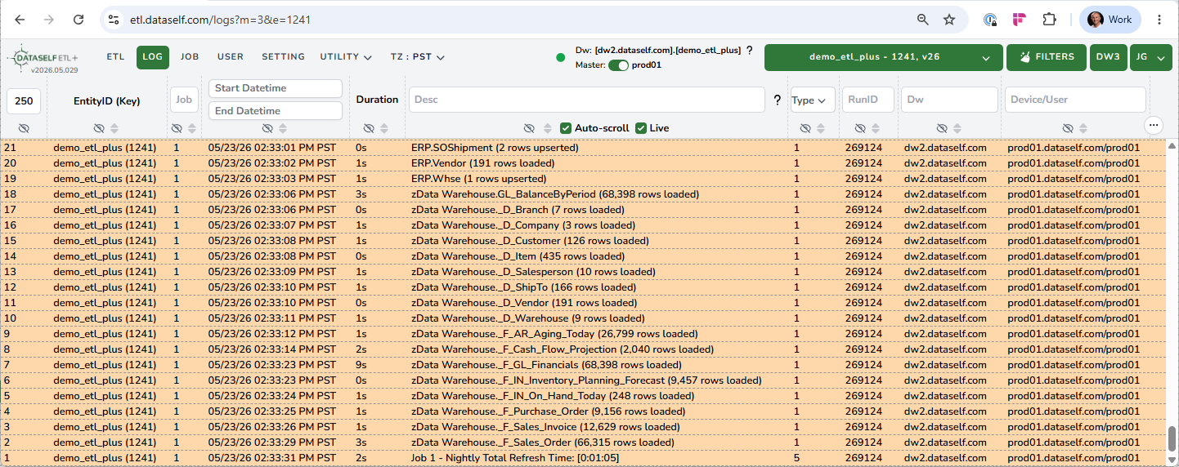
Task: Open the three-dot more options button
Action: (1154, 125)
